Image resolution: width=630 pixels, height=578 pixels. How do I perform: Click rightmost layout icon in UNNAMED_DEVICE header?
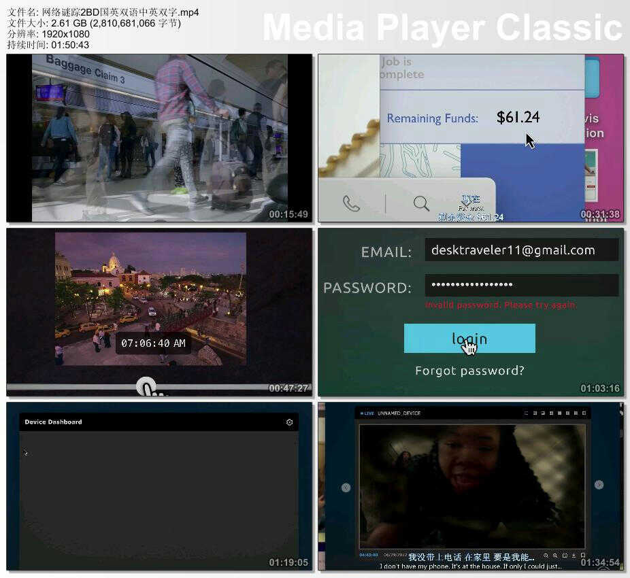(x=584, y=413)
